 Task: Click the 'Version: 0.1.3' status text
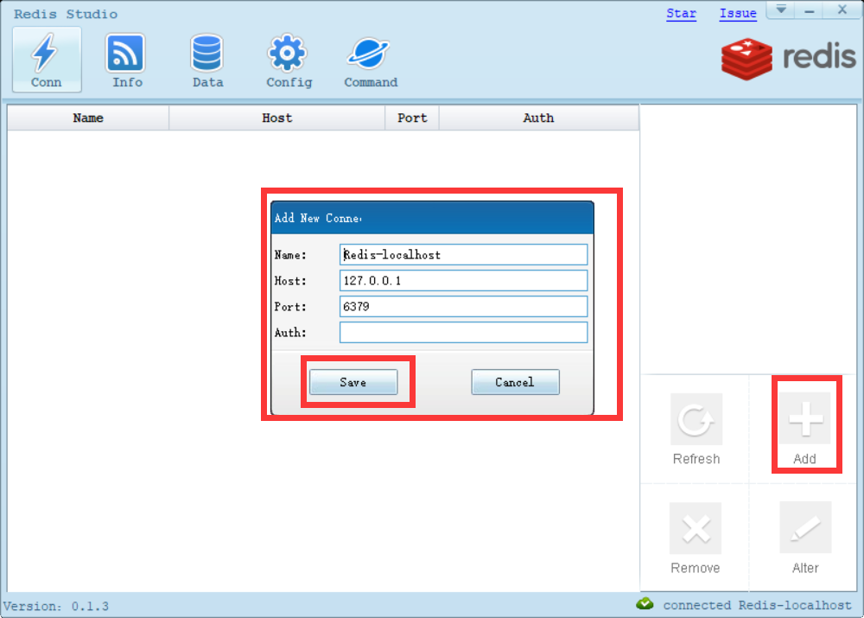[x=55, y=607]
